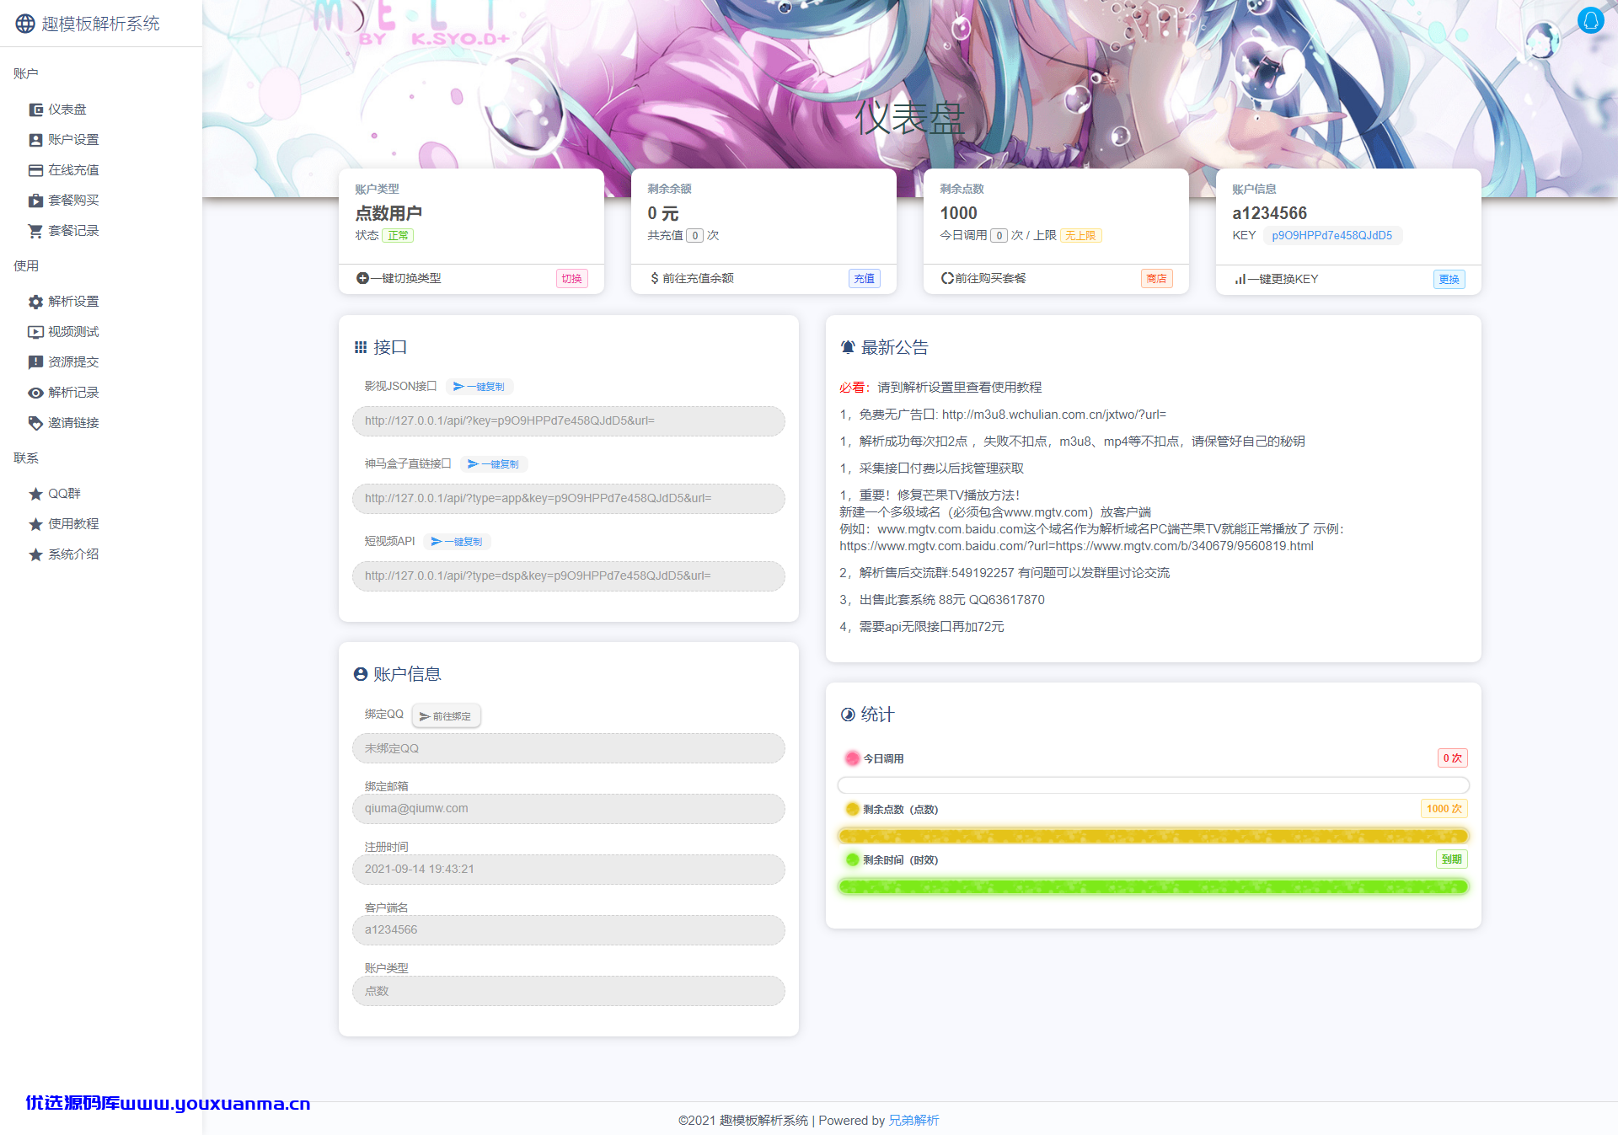
Task: Click the 必看 announcement line
Action: tap(940, 388)
